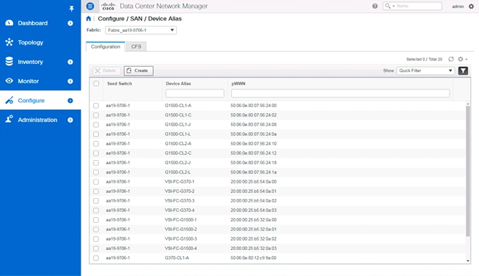
Task: Expand Configure submenu arrow
Action: coord(70,101)
